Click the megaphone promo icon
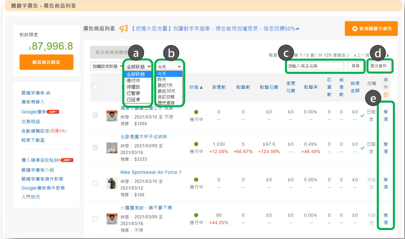Image resolution: width=405 pixels, height=239 pixels. tap(123, 29)
